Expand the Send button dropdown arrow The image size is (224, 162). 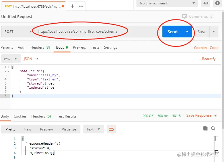[187, 32]
